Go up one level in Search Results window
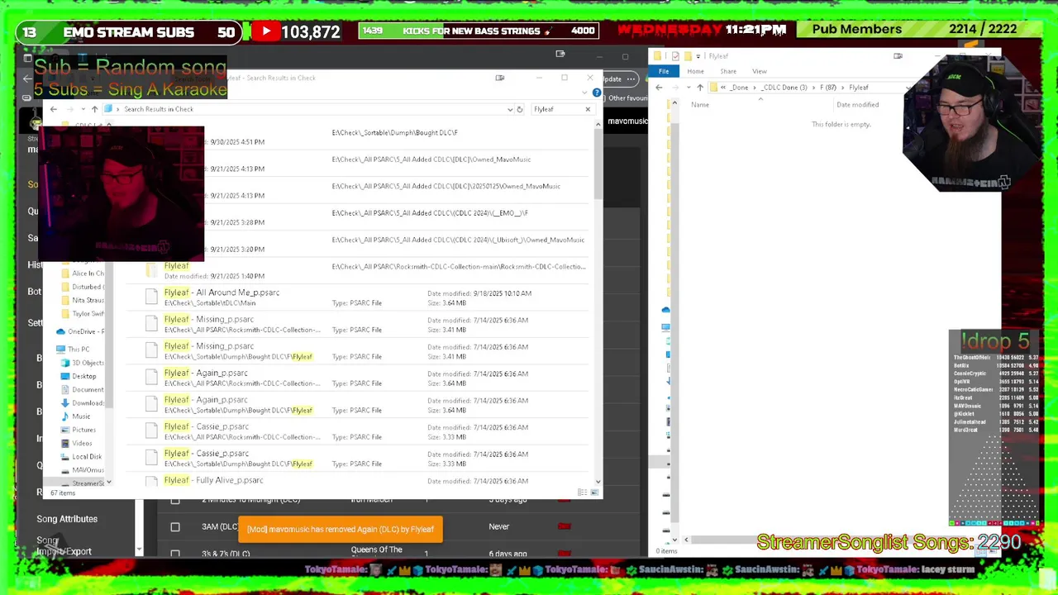Viewport: 1058px width, 595px height. 94,109
